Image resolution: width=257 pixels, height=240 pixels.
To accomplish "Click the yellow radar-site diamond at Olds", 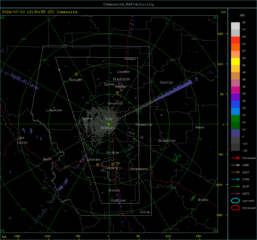I will [109, 124].
